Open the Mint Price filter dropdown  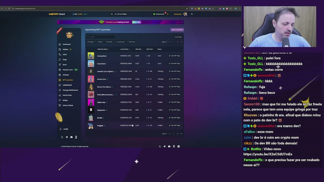coord(131,42)
